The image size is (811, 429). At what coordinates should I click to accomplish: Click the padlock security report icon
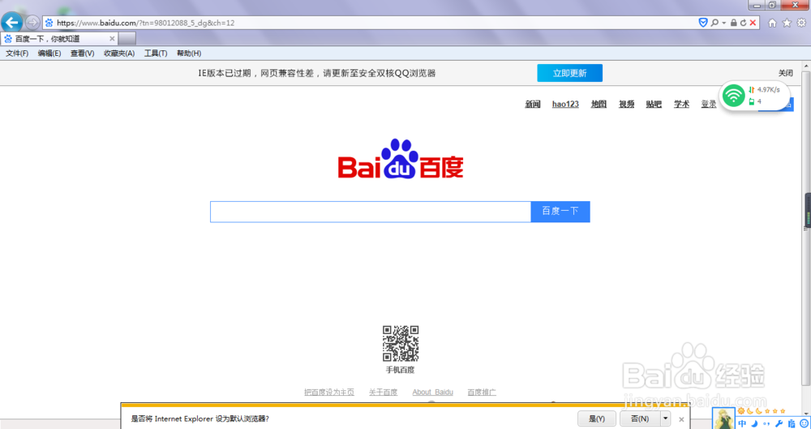pos(733,23)
